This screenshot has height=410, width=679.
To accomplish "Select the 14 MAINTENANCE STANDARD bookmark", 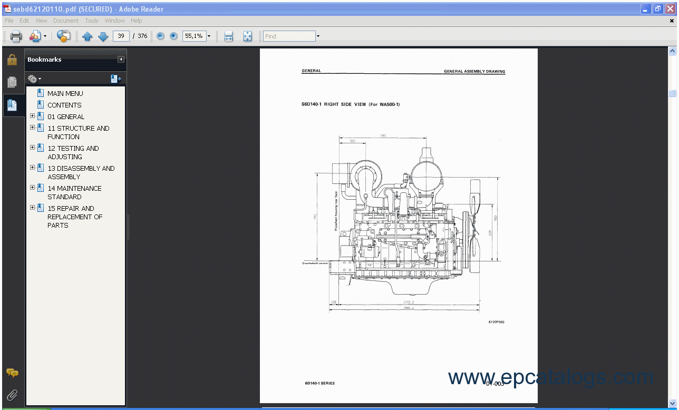I will coord(74,192).
